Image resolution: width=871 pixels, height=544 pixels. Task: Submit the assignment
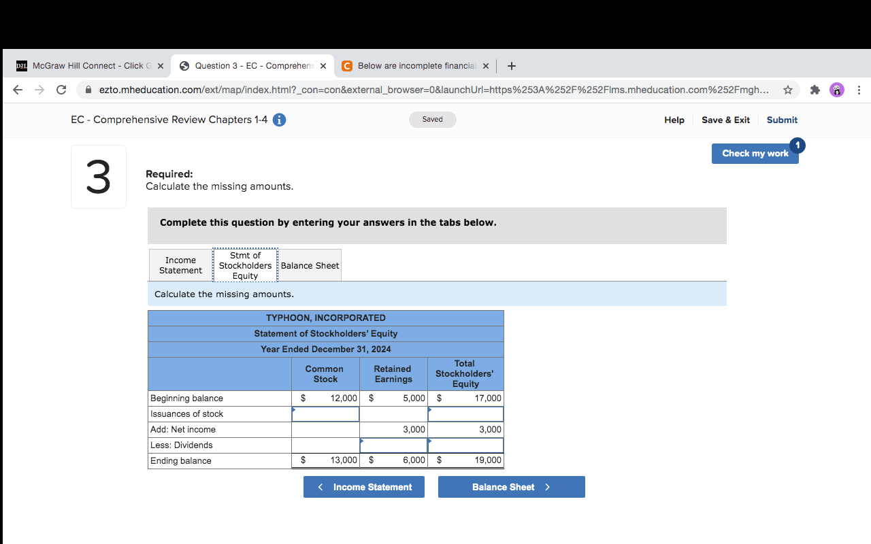[782, 120]
